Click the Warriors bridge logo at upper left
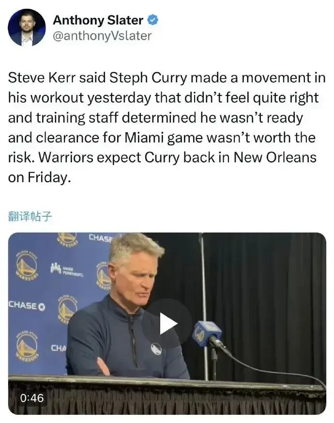334x423 pixels. pos(27,266)
